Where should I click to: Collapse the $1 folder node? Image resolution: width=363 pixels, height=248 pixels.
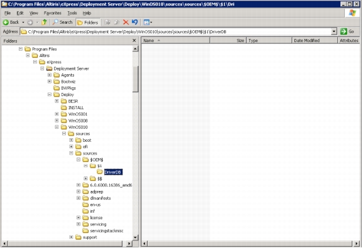coord(85,166)
